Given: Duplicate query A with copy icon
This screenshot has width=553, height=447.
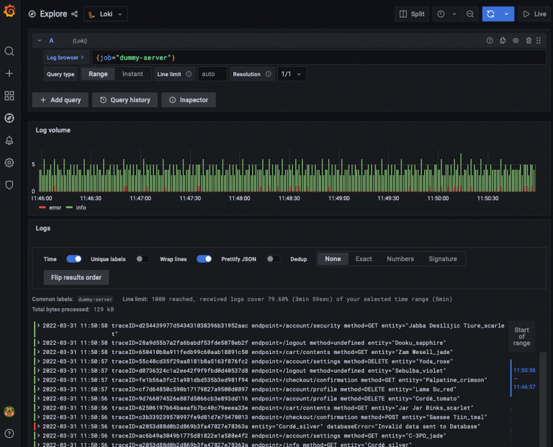Looking at the screenshot, I should 503,41.
